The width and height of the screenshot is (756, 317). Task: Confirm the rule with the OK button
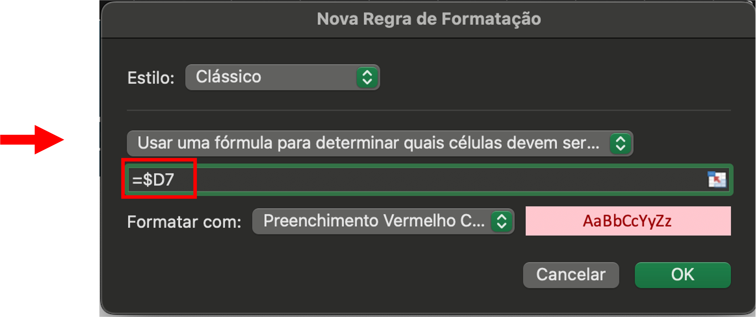coord(682,275)
